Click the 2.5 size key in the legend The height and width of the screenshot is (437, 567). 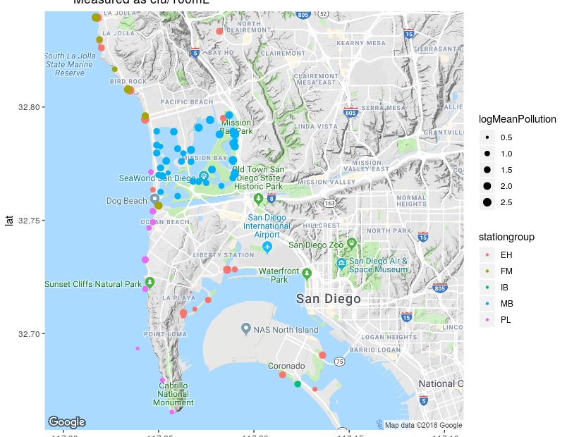487,202
